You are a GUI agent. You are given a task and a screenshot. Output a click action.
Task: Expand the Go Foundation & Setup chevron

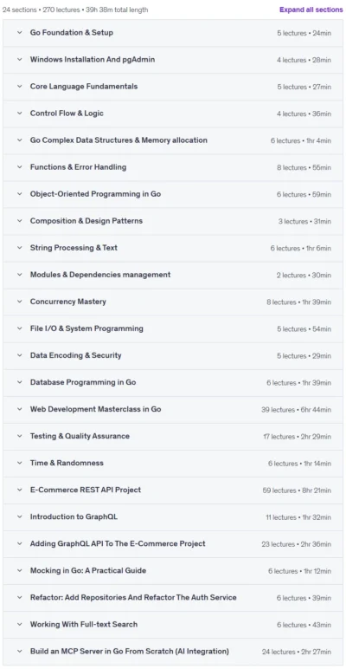coord(19,32)
